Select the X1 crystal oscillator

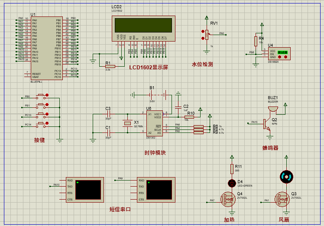[127, 123]
